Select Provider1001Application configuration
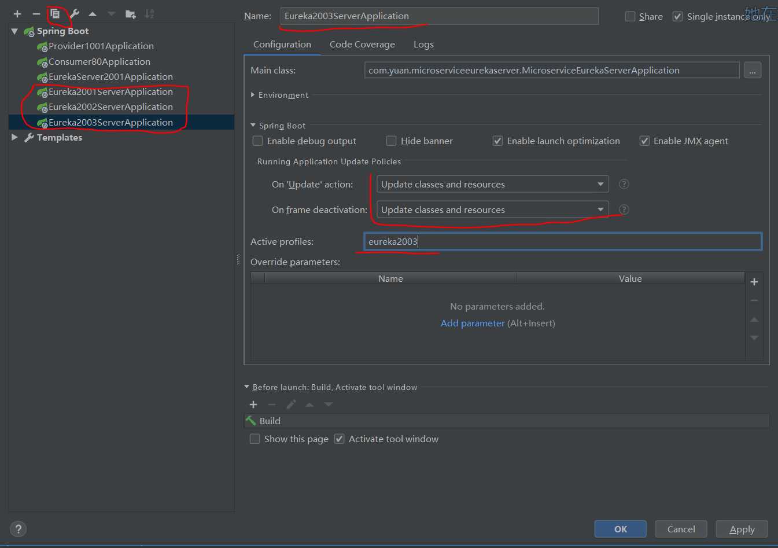Screen dimensions: 778x548 click(x=101, y=46)
